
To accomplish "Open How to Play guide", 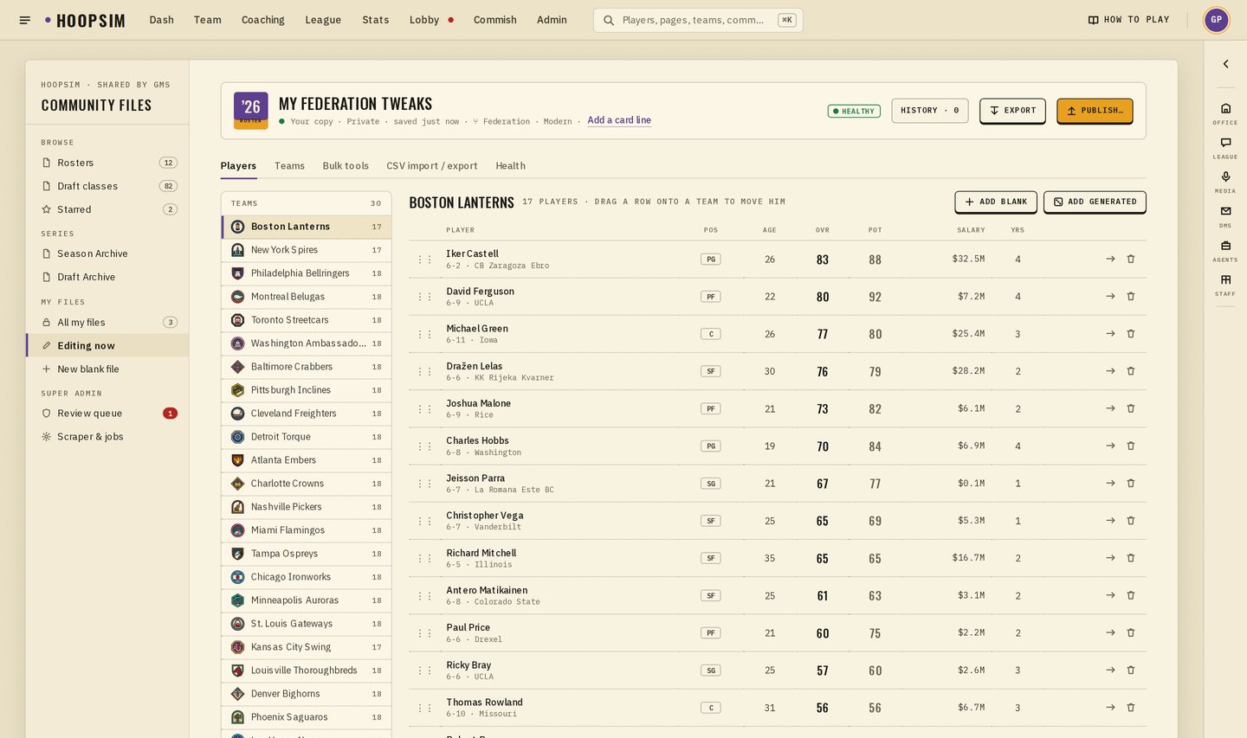I will pos(1128,20).
